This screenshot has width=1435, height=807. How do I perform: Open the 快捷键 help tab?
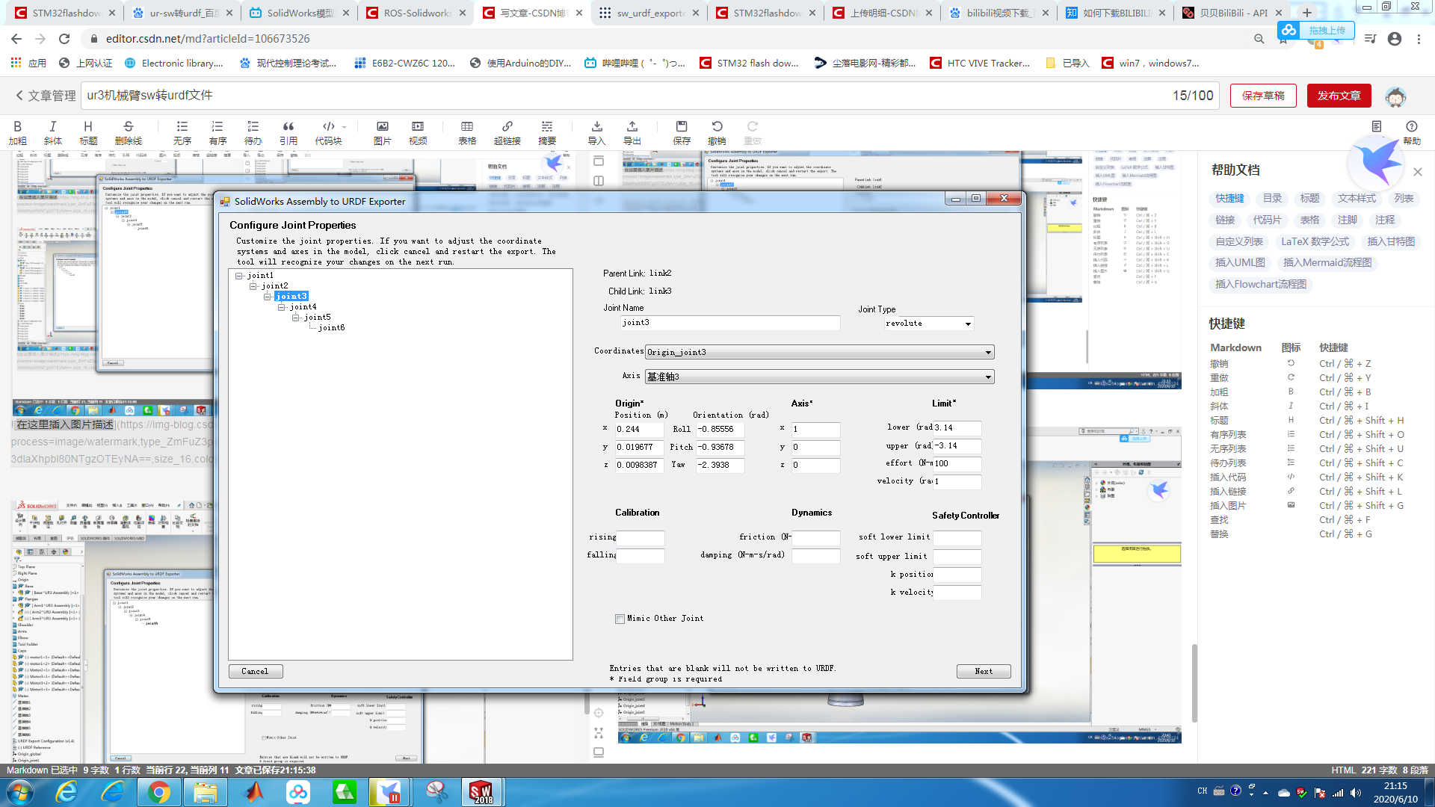coord(1229,198)
